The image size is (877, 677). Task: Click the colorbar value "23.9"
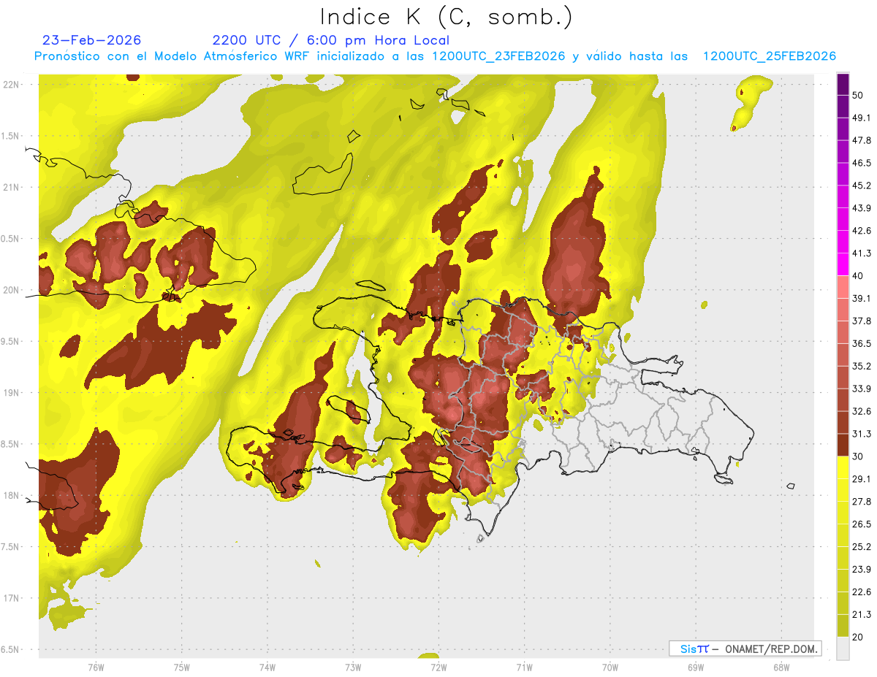pyautogui.click(x=862, y=569)
